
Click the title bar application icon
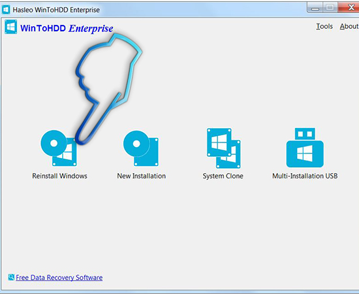pos(6,10)
